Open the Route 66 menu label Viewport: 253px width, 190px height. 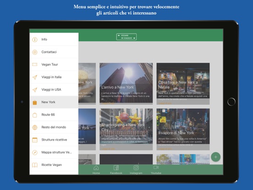coord(48,115)
